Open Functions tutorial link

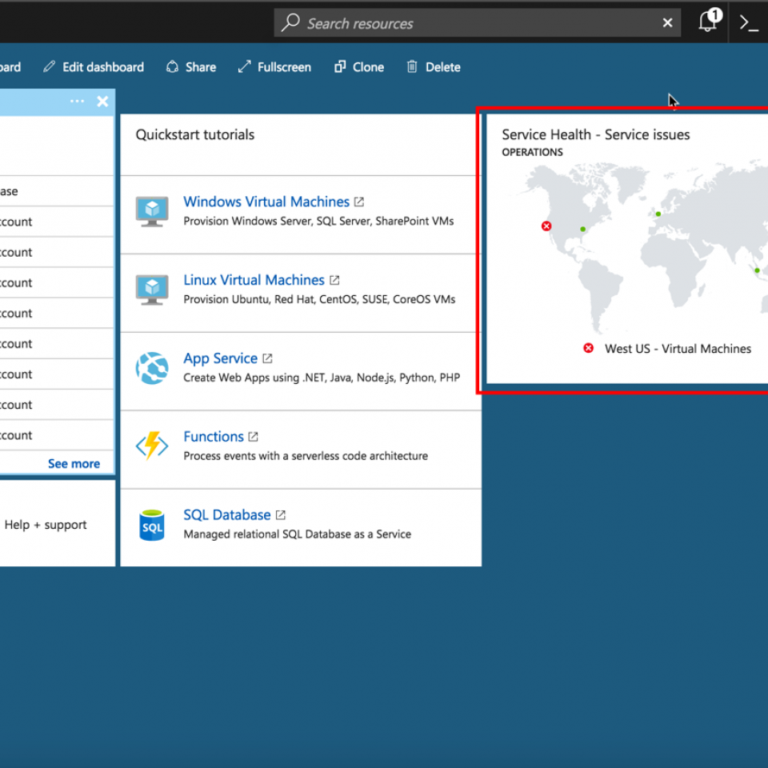tap(214, 437)
